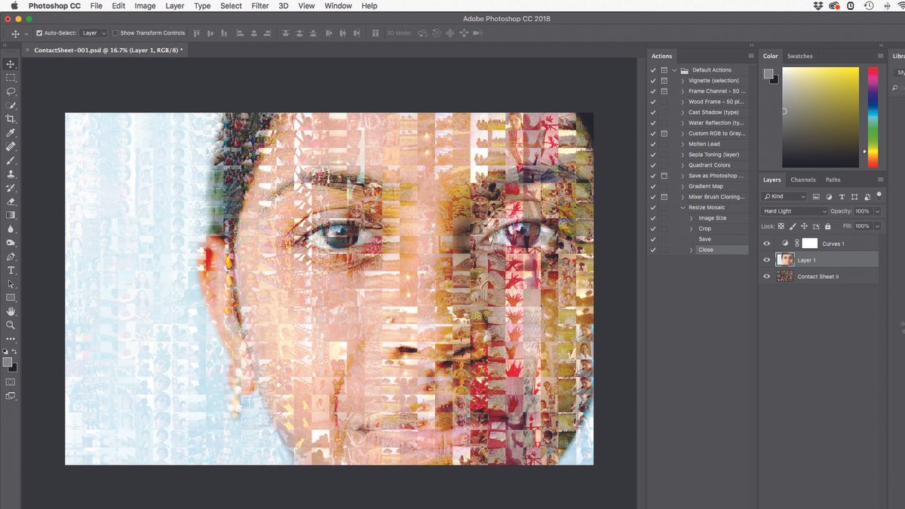Choose the Type tool
This screenshot has width=905, height=509.
[x=11, y=270]
